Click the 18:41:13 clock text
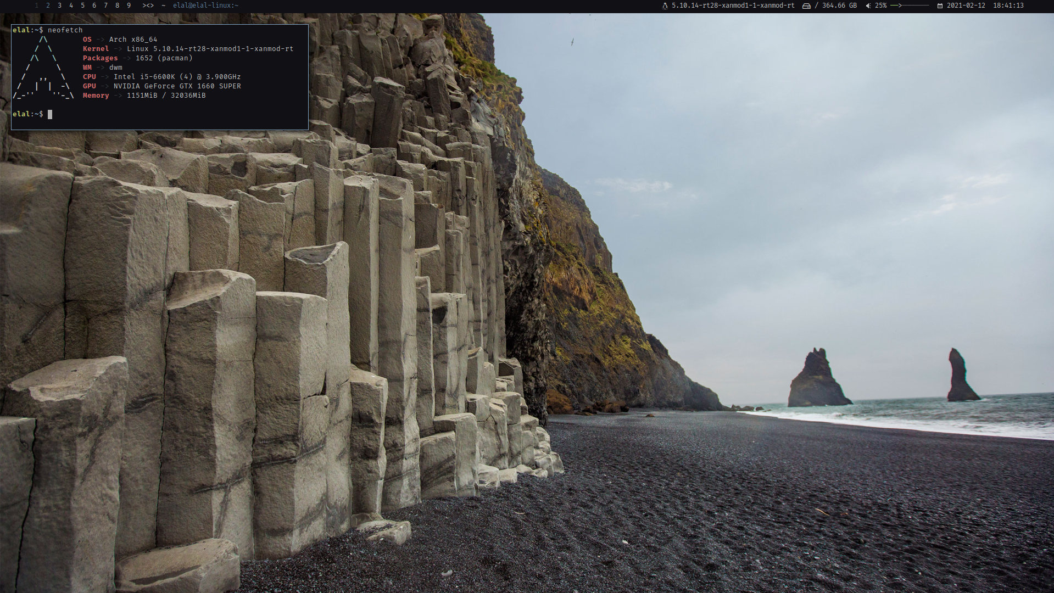 point(1008,5)
